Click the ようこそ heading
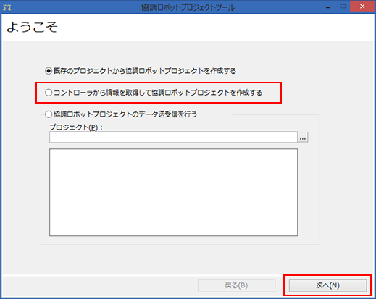Viewport: 376px width, 299px height. coord(32,27)
